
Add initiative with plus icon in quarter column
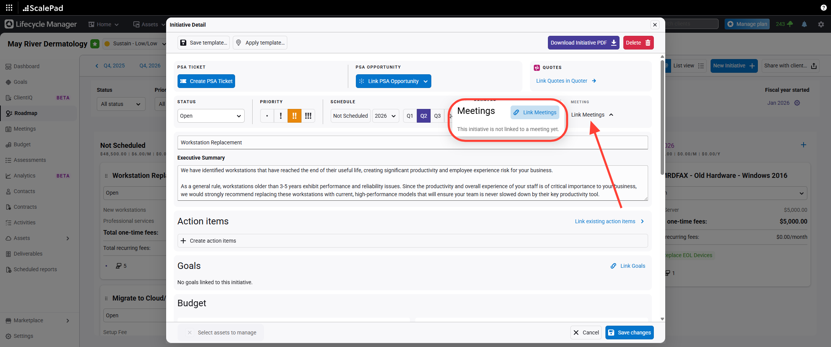point(803,145)
